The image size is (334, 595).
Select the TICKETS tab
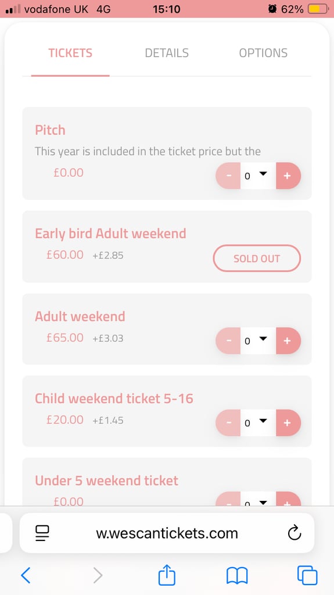[70, 53]
